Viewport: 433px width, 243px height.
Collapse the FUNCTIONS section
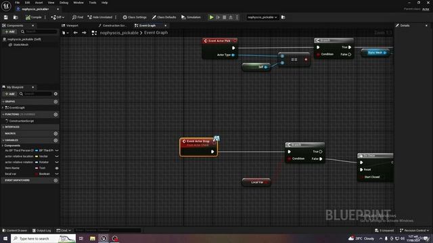coord(3,114)
